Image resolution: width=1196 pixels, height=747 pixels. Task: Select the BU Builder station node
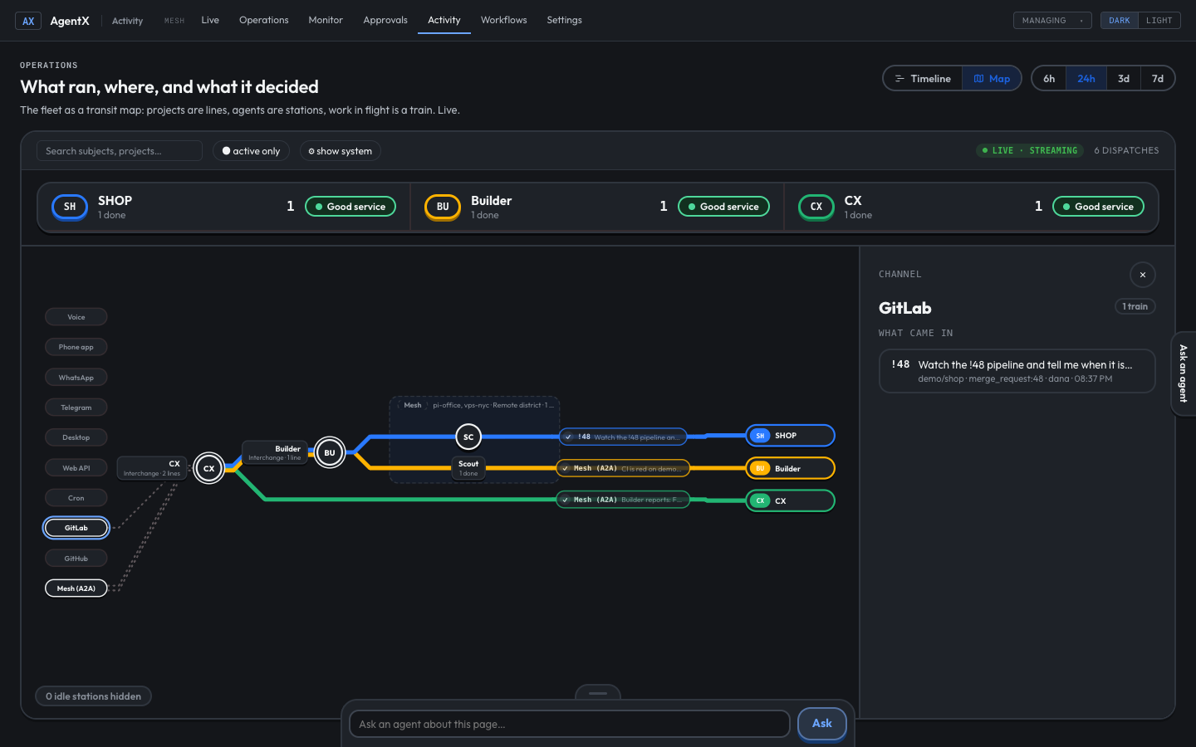330,453
